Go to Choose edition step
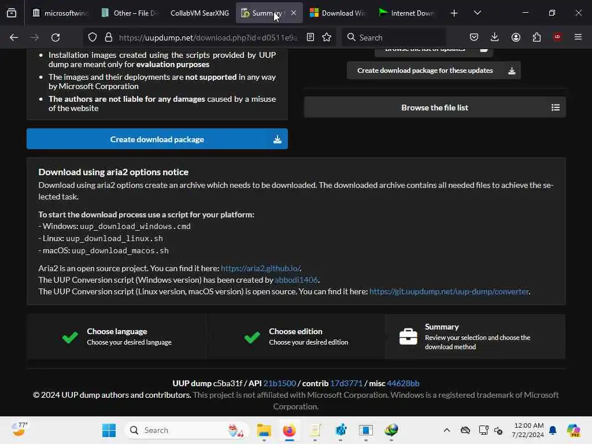 (296, 337)
